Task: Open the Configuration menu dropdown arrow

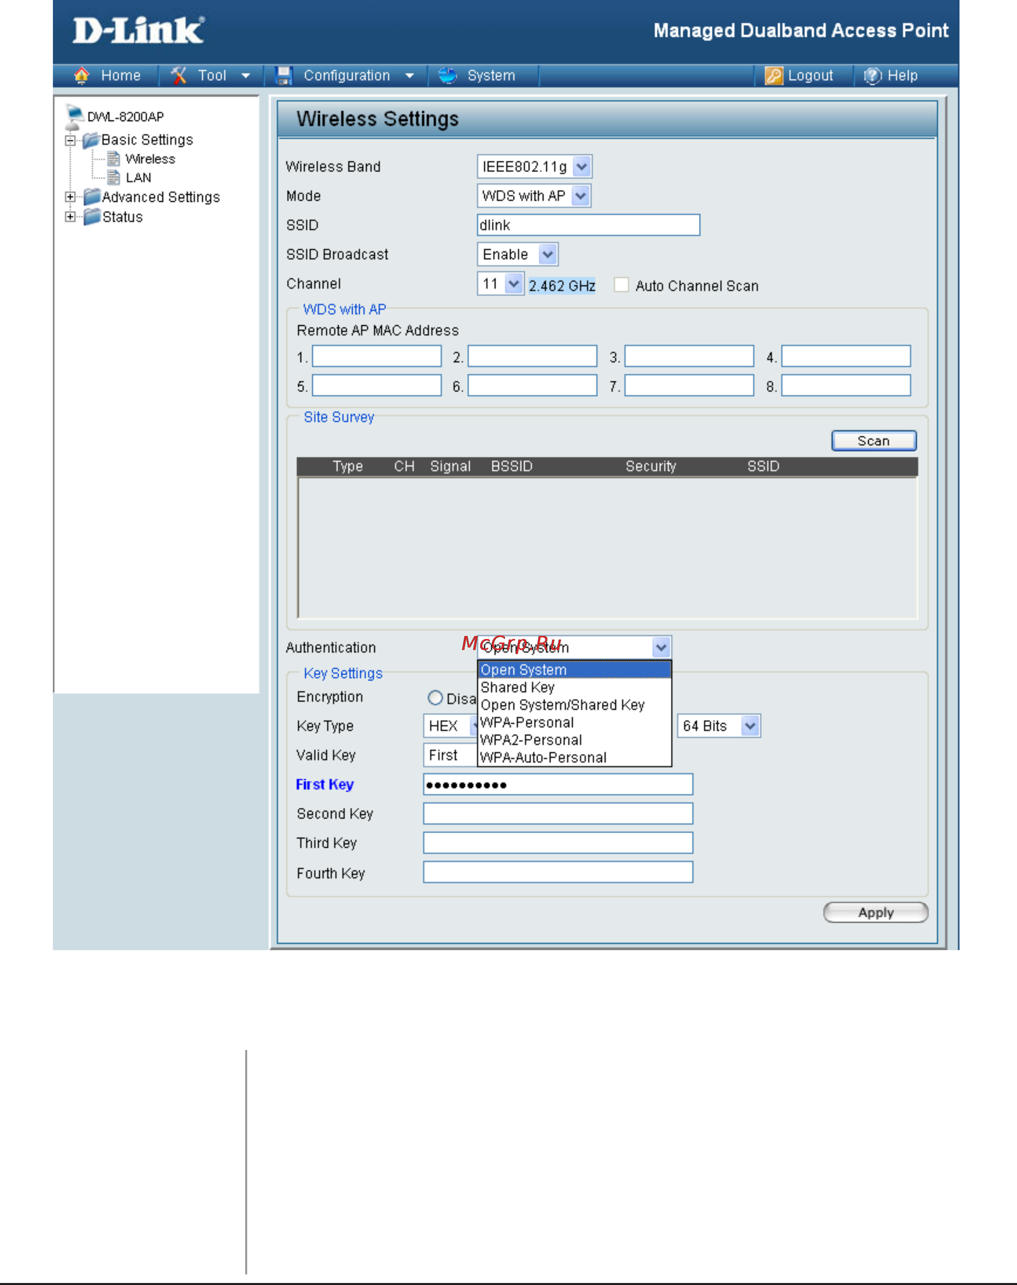Action: [410, 76]
